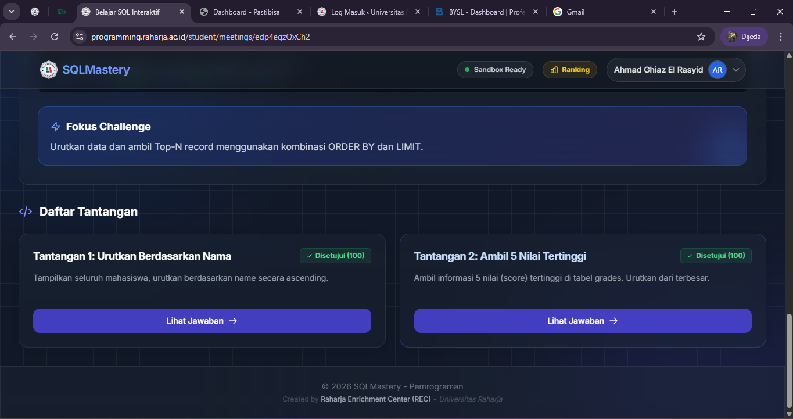The height and width of the screenshot is (419, 793).
Task: Click the page vertical scrollbar thumb
Action: [788, 360]
